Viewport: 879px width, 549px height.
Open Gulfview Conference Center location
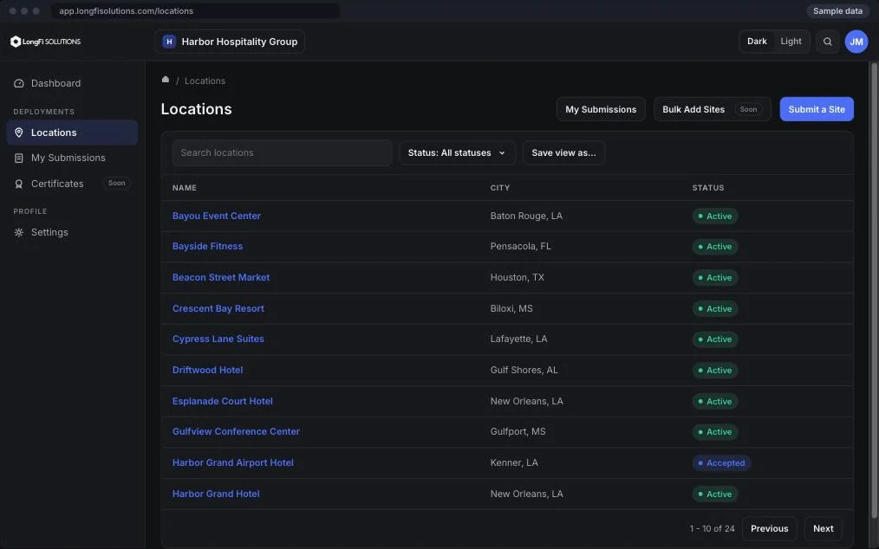[x=236, y=432]
